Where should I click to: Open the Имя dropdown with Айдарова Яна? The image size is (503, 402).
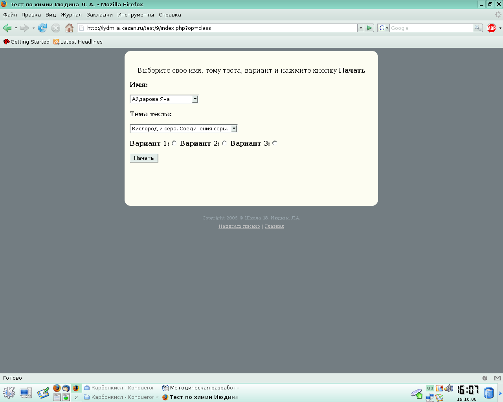[164, 99]
